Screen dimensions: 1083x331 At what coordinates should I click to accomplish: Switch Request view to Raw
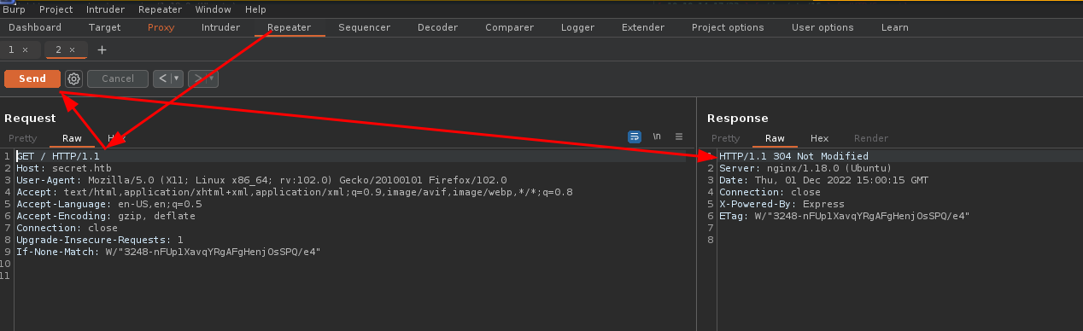pos(72,138)
